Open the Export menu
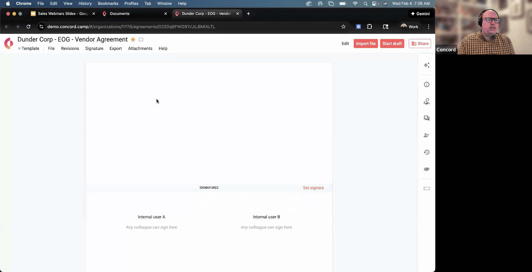 116,49
